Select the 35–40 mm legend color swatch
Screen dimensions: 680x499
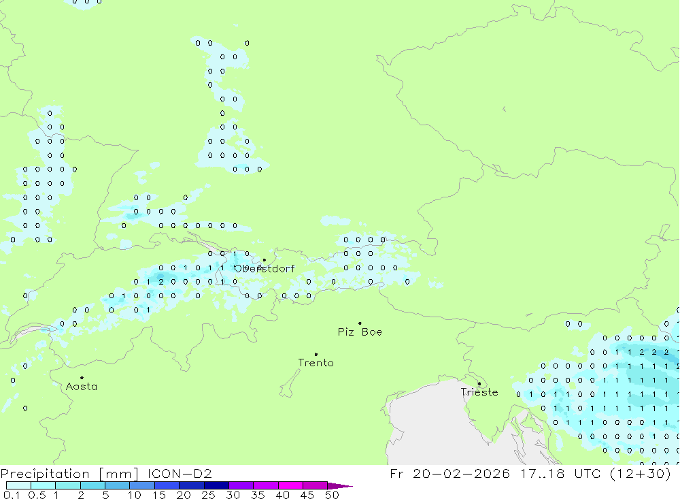pos(266,485)
